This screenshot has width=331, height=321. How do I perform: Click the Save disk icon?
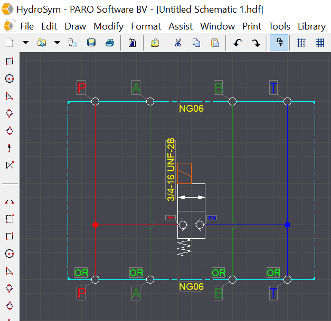91,43
